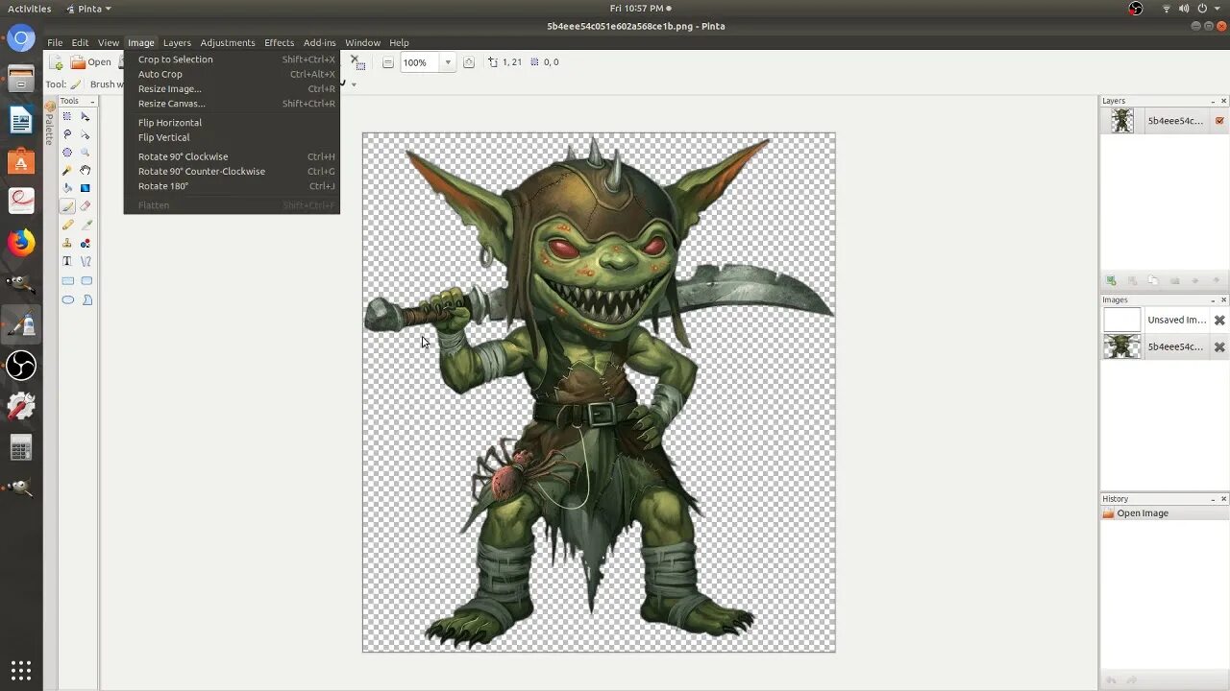
Task: Choose Auto Crop from Image menu
Action: [232, 74]
